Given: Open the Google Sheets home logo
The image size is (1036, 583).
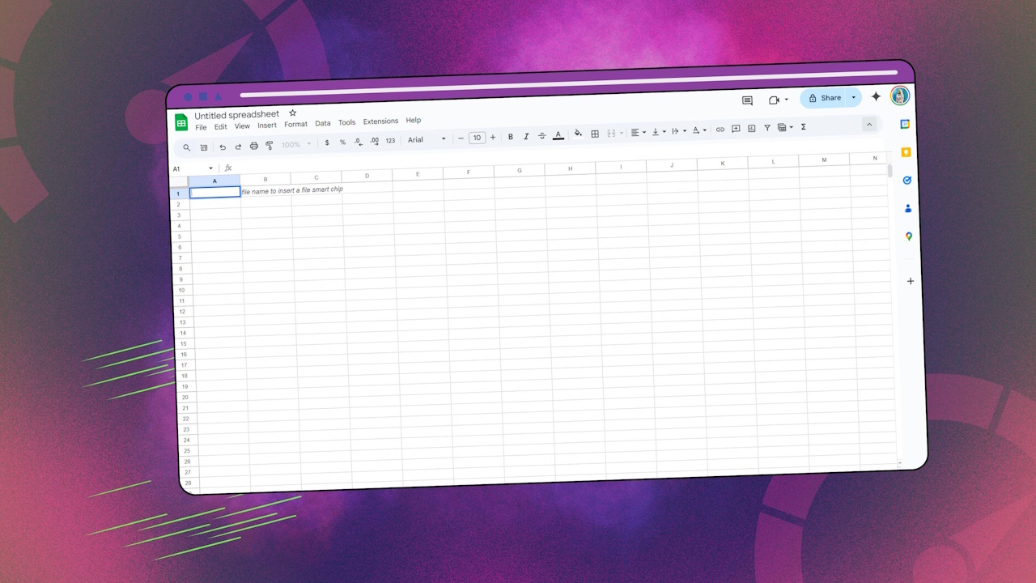Looking at the screenshot, I should point(181,122).
